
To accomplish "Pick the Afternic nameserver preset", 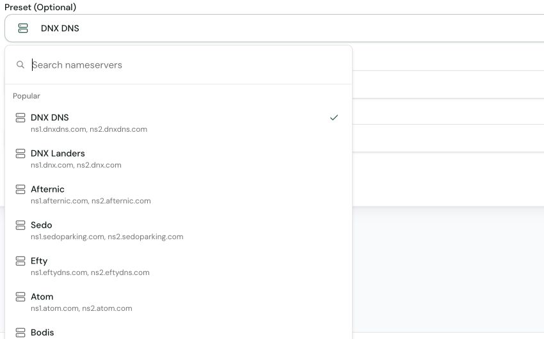I will 179,194.
